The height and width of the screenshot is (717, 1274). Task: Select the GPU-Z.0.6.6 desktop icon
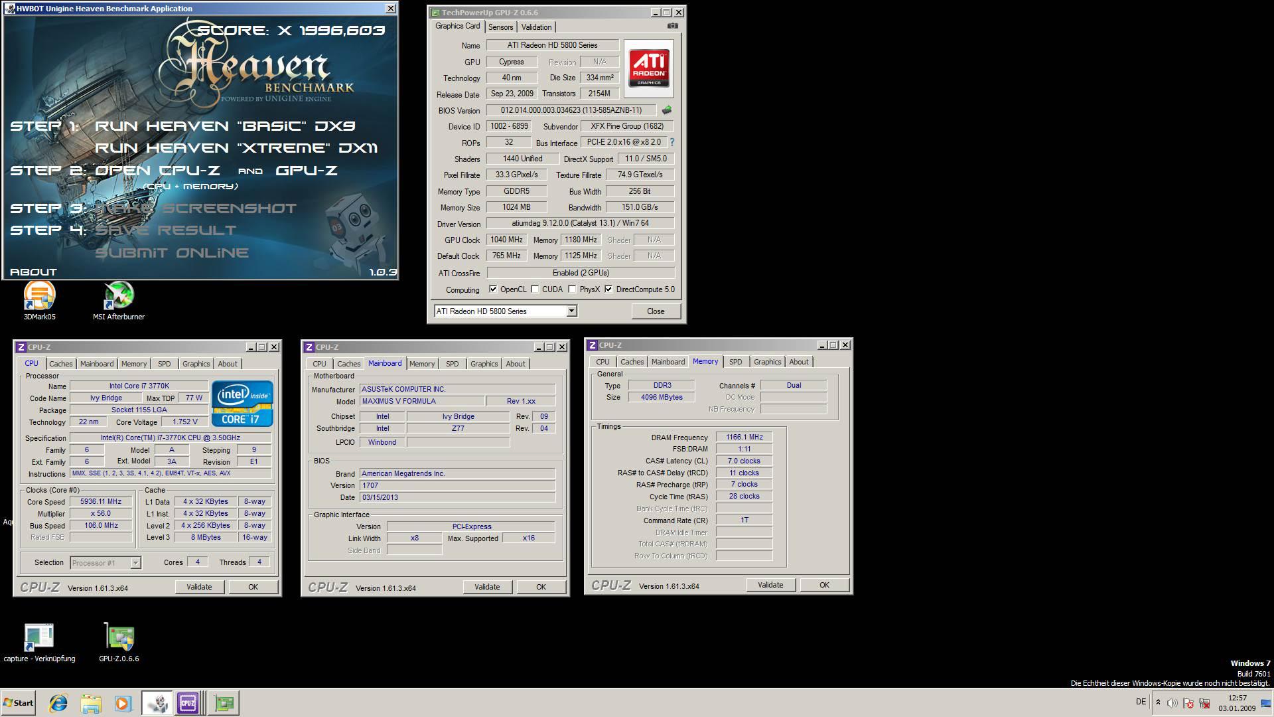point(119,643)
